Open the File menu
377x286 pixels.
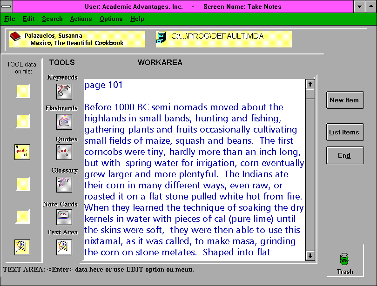click(x=10, y=19)
